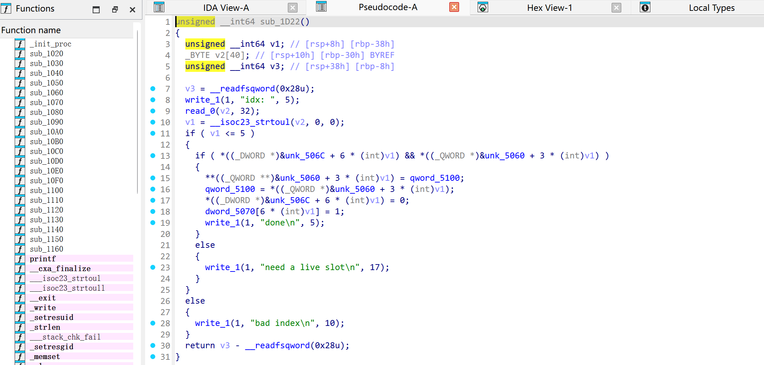Click read_0 call on line 9
This screenshot has width=764, height=365.
coord(200,111)
